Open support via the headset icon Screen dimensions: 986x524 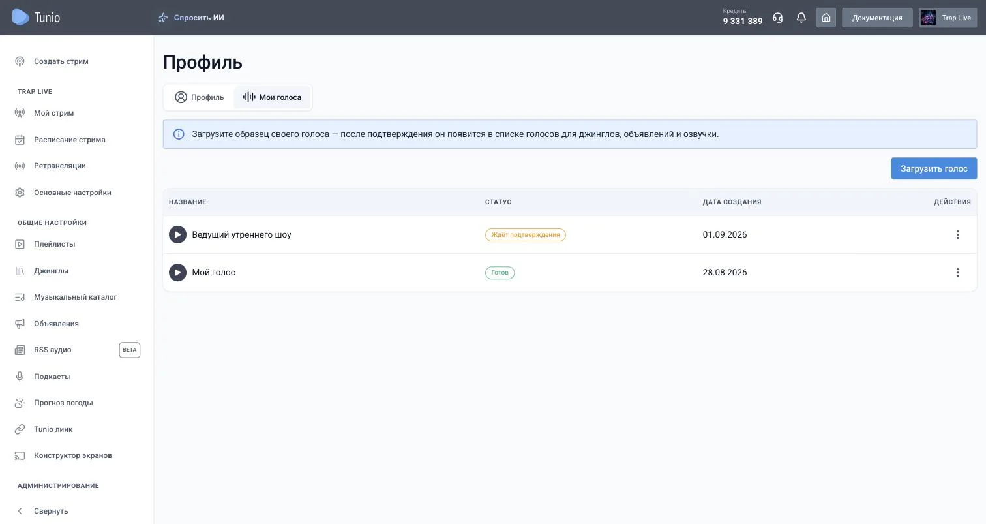point(777,18)
